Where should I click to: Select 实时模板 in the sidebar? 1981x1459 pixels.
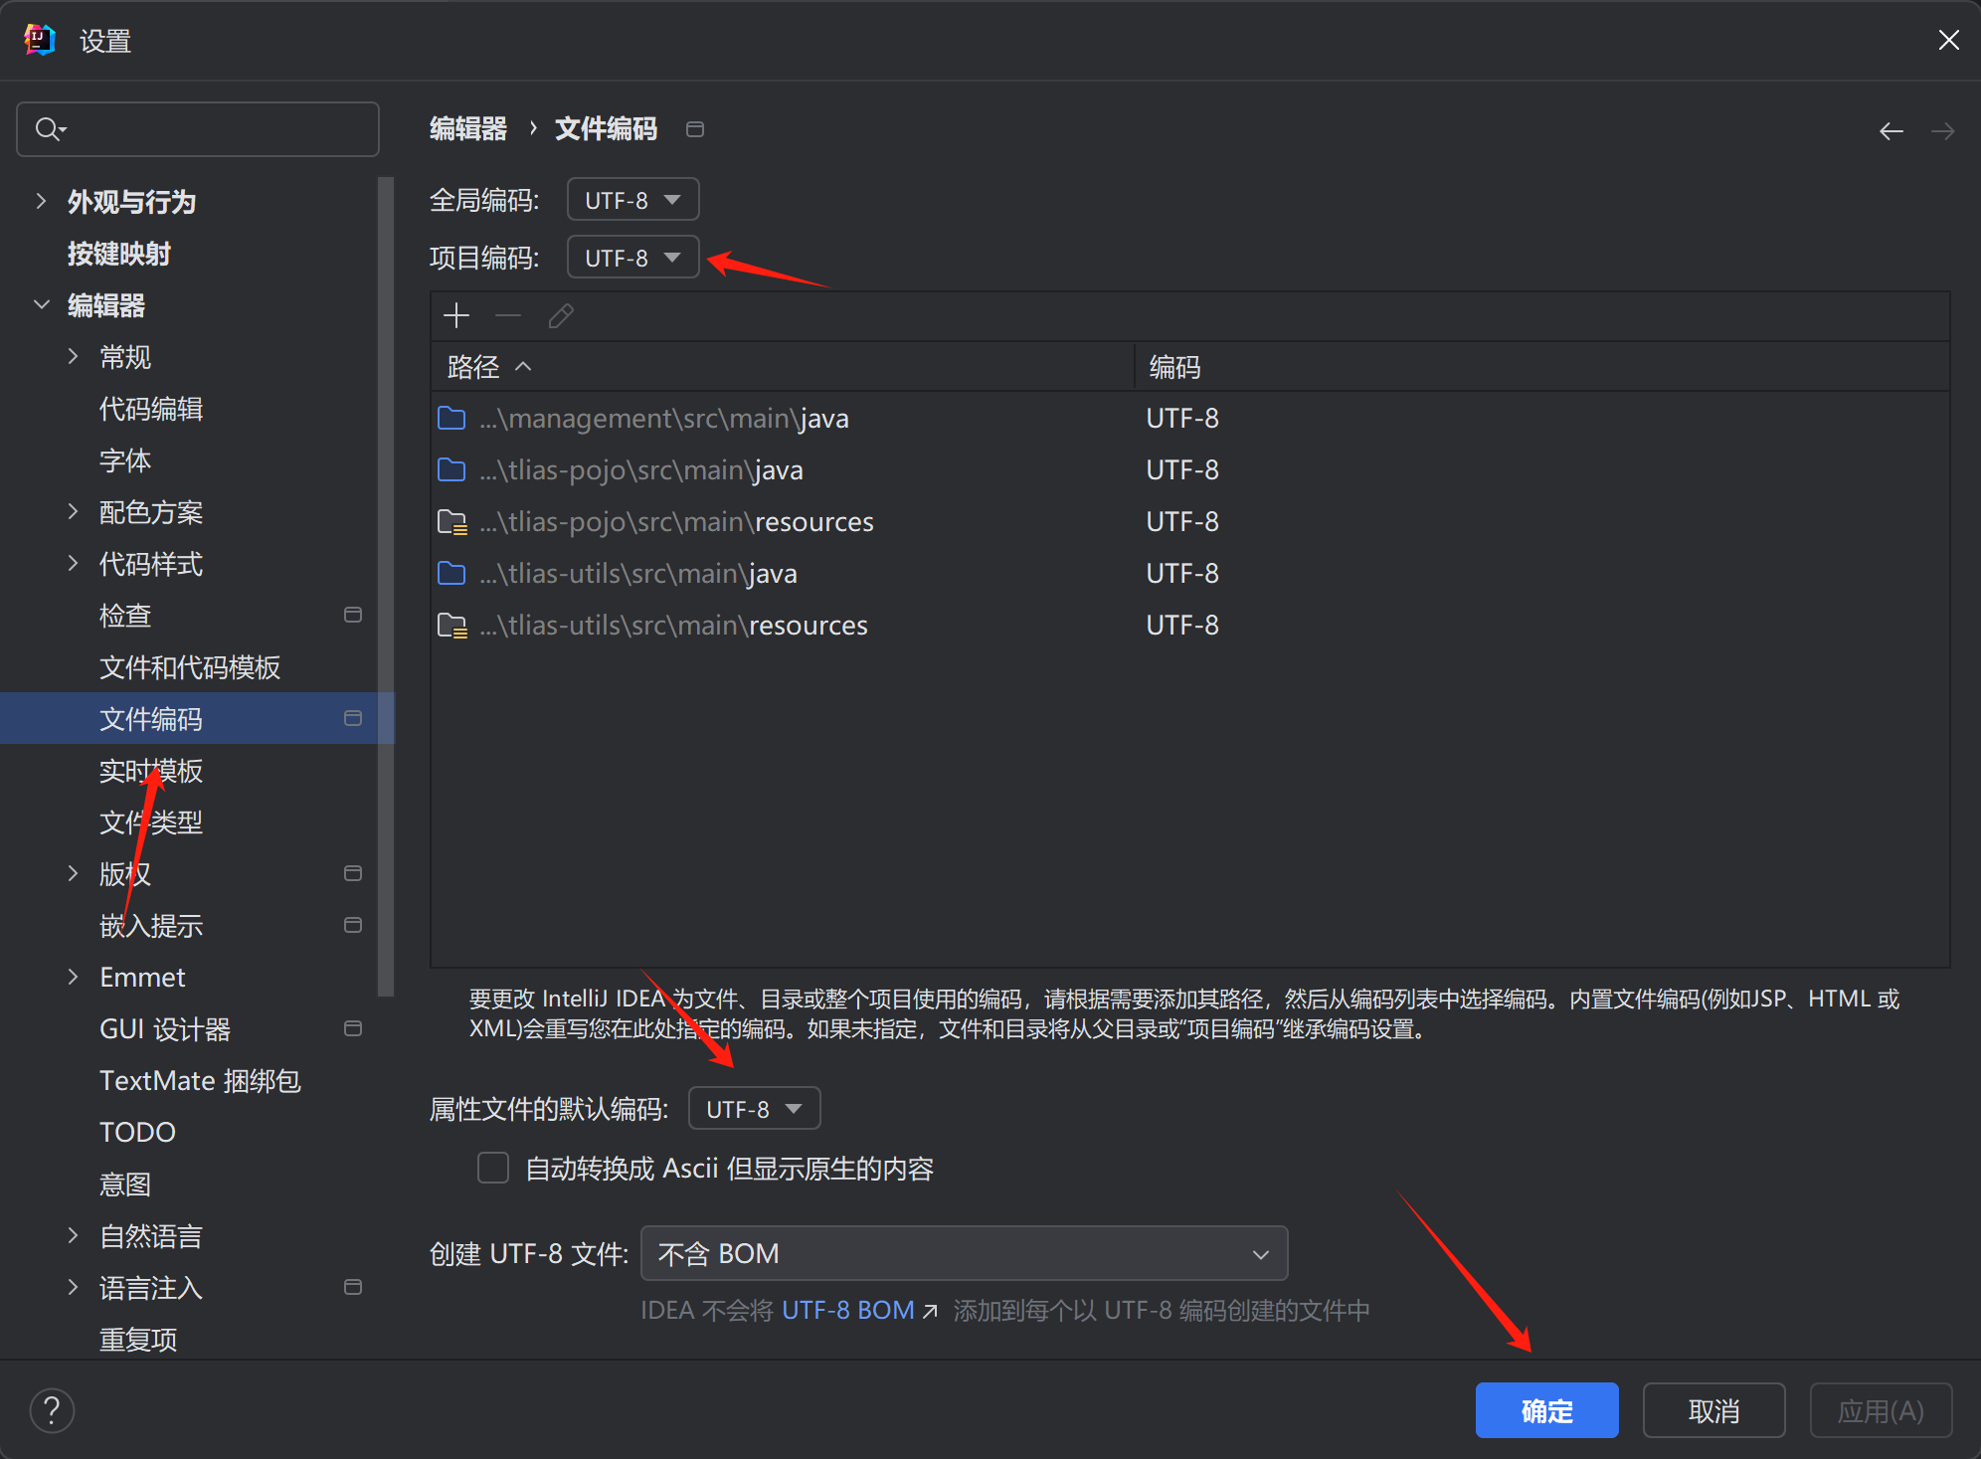tap(151, 771)
